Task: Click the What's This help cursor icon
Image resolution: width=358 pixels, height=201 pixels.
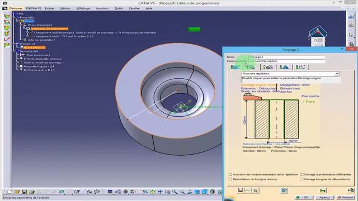Action: coord(77,192)
